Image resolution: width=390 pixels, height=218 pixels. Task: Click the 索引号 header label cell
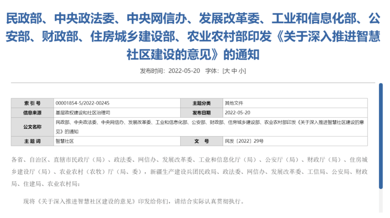pos(33,103)
